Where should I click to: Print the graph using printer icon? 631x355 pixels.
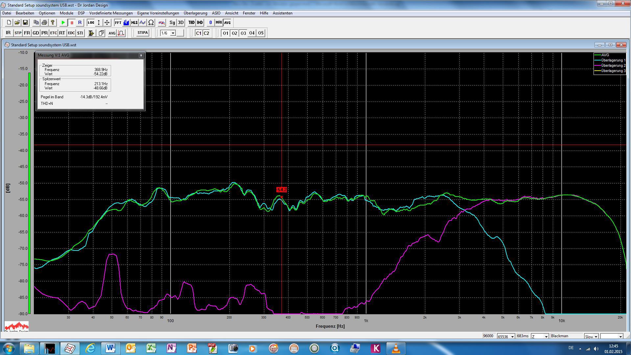(x=44, y=23)
